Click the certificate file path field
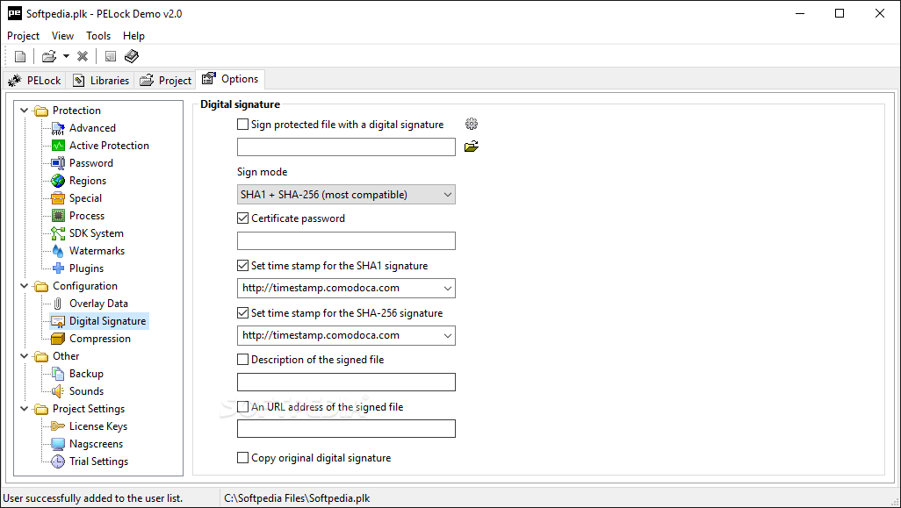The image size is (901, 508). coord(346,147)
